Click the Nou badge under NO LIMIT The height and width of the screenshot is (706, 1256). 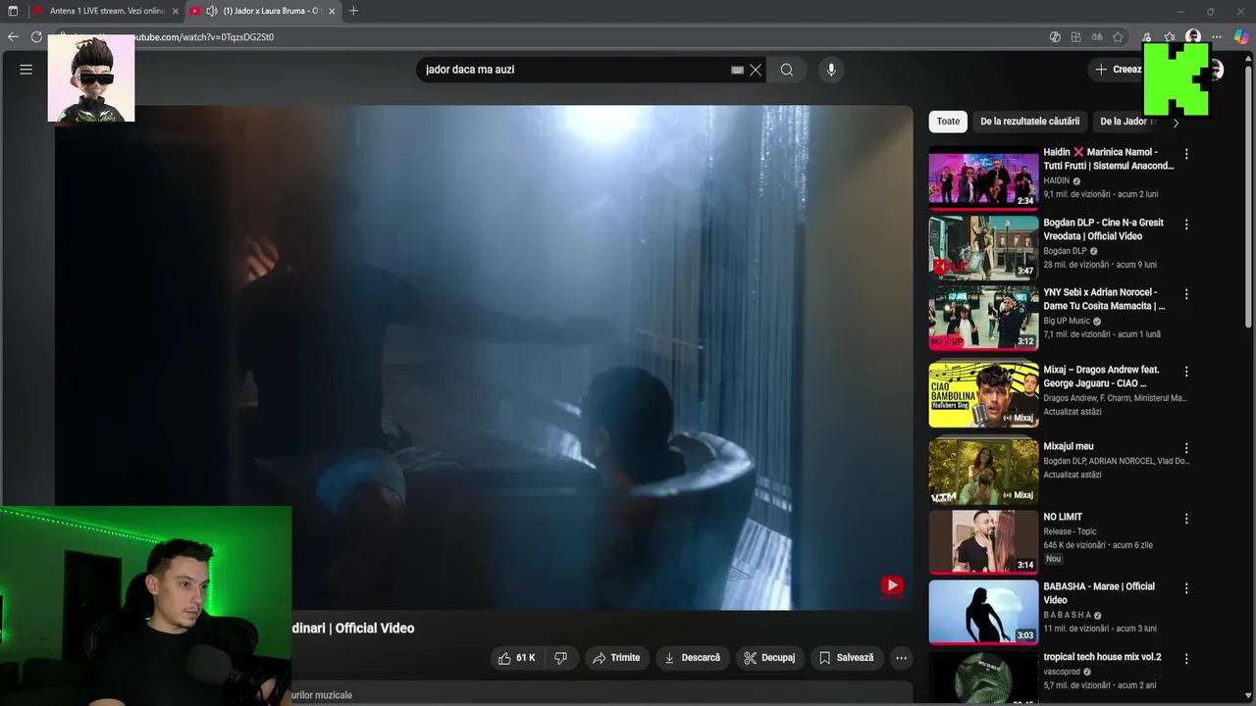click(x=1053, y=559)
